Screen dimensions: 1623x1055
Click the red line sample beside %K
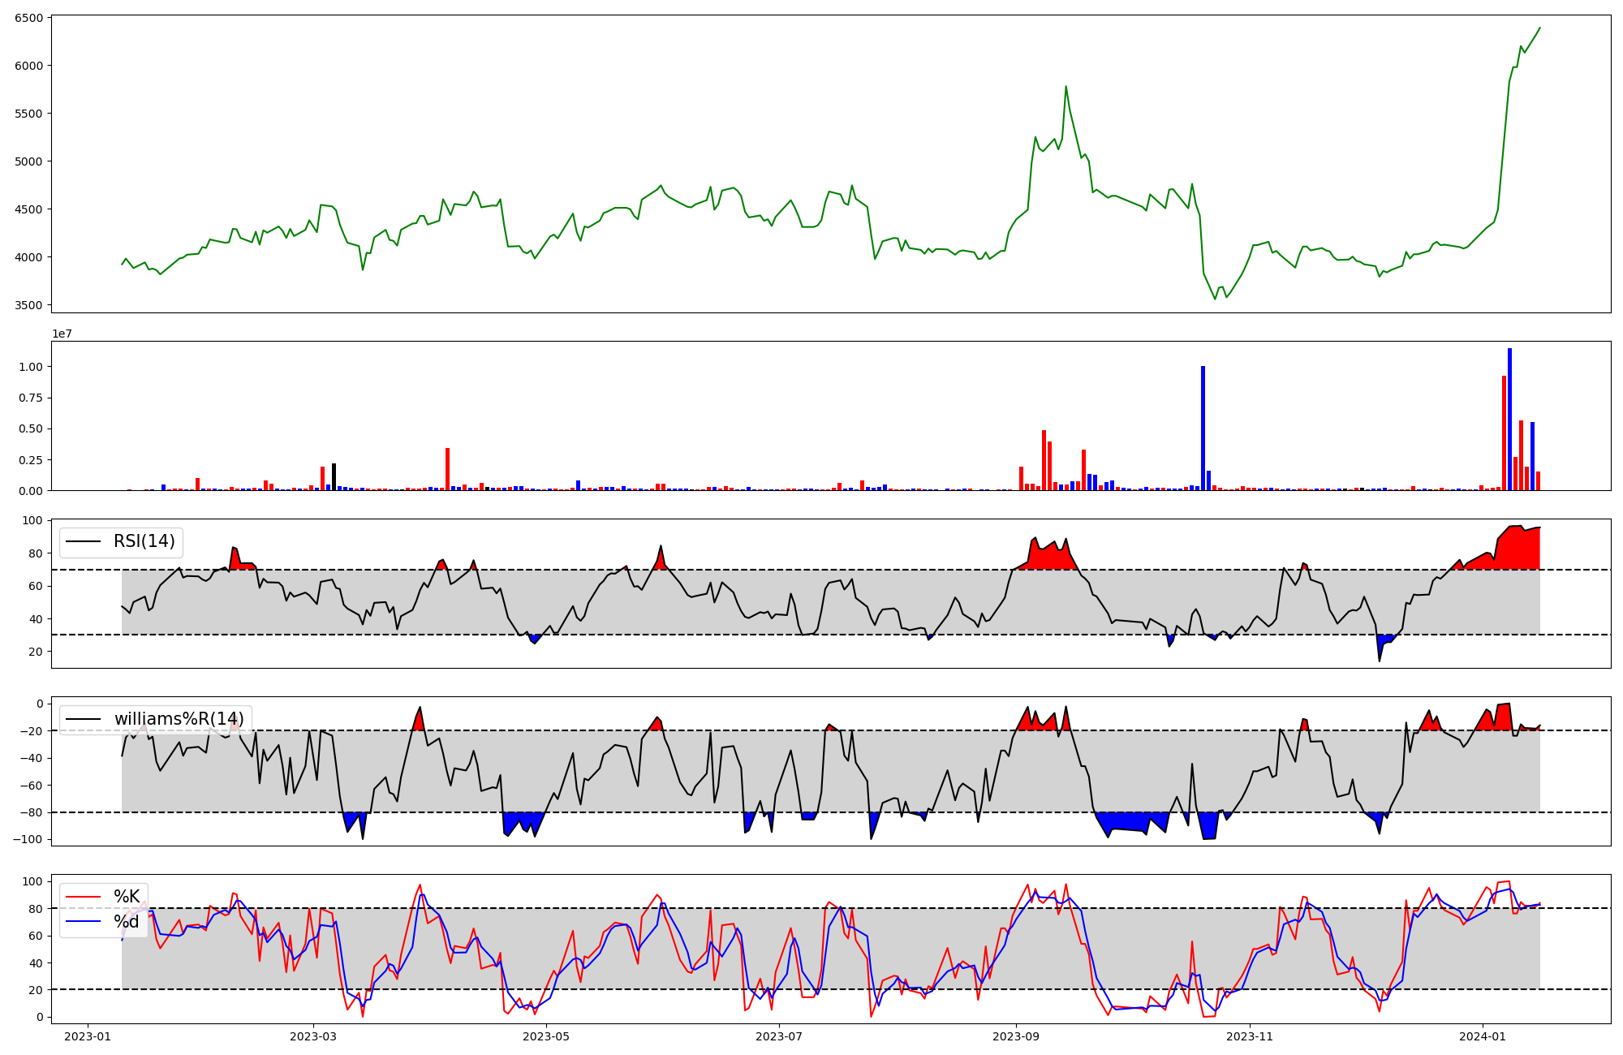84,897
